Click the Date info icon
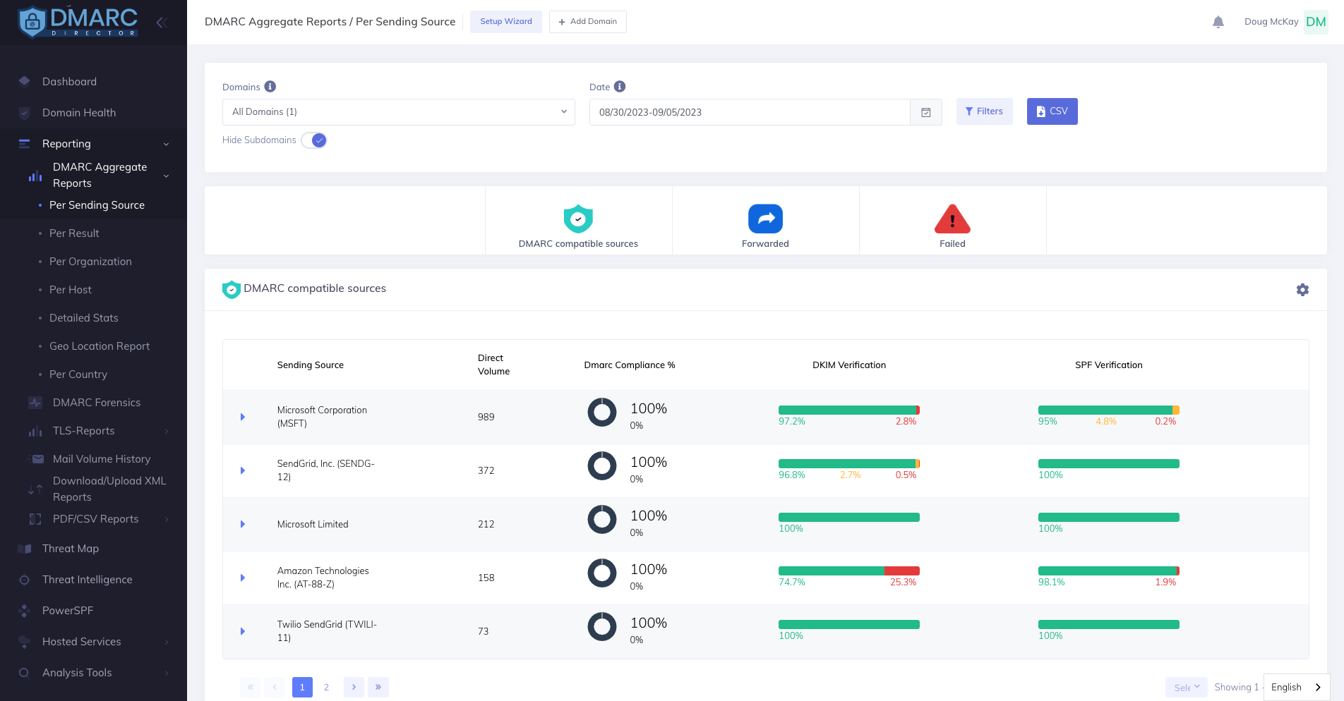Viewport: 1344px width, 701px height. click(620, 87)
